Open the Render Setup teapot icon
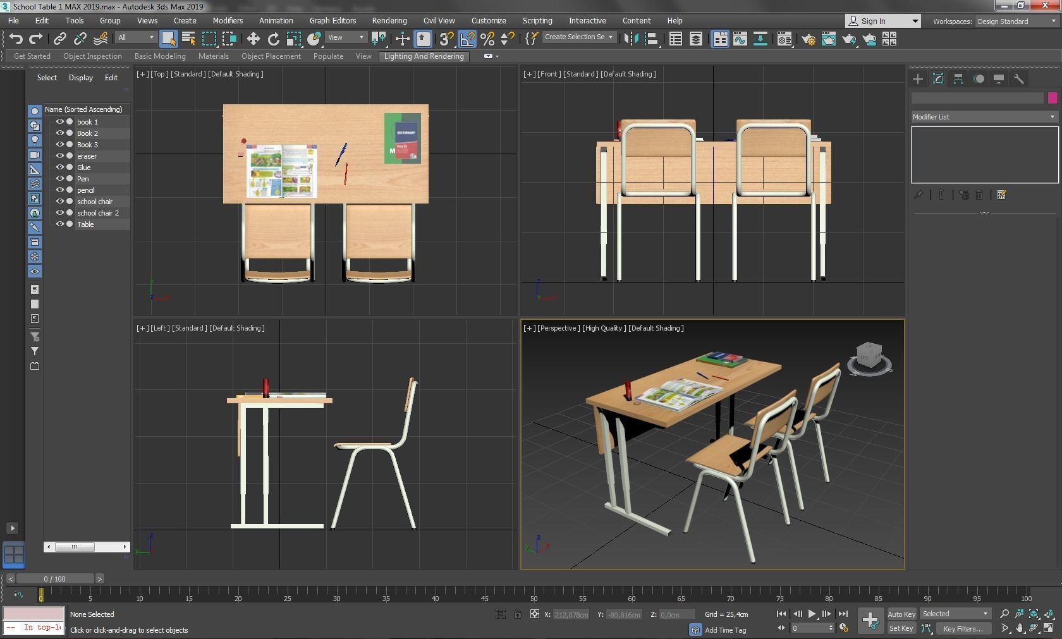This screenshot has width=1062, height=639. point(809,39)
